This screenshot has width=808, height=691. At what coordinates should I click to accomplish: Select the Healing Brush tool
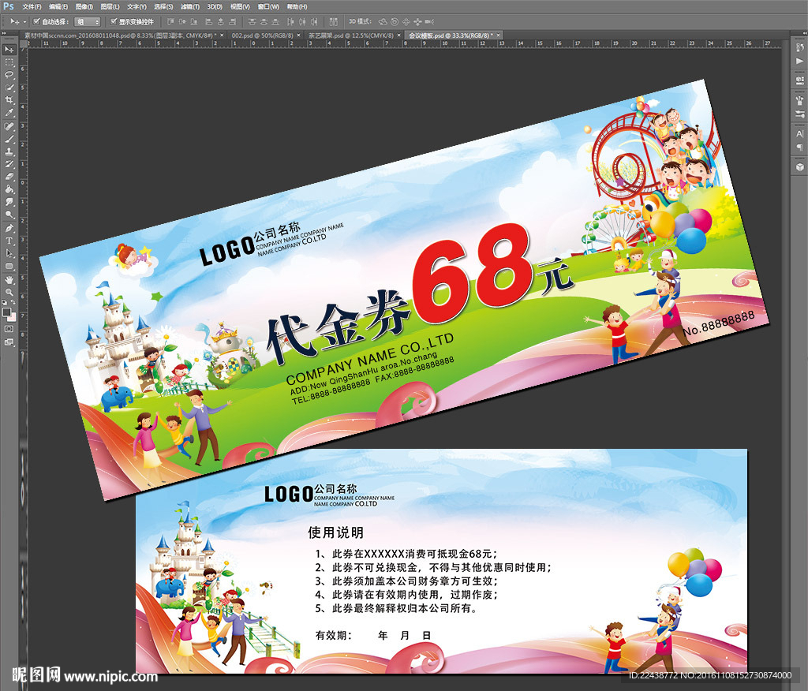click(9, 125)
